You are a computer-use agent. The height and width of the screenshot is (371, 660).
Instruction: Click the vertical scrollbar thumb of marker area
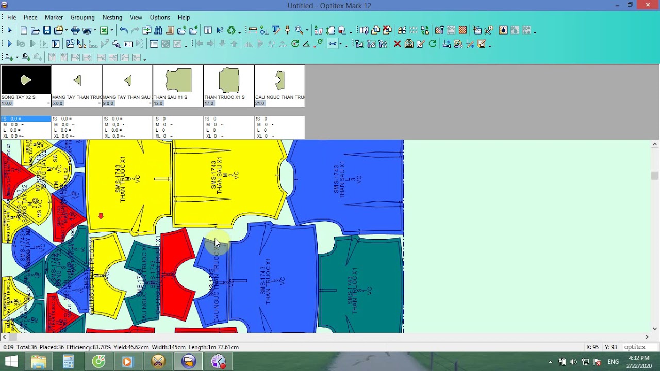tap(655, 176)
